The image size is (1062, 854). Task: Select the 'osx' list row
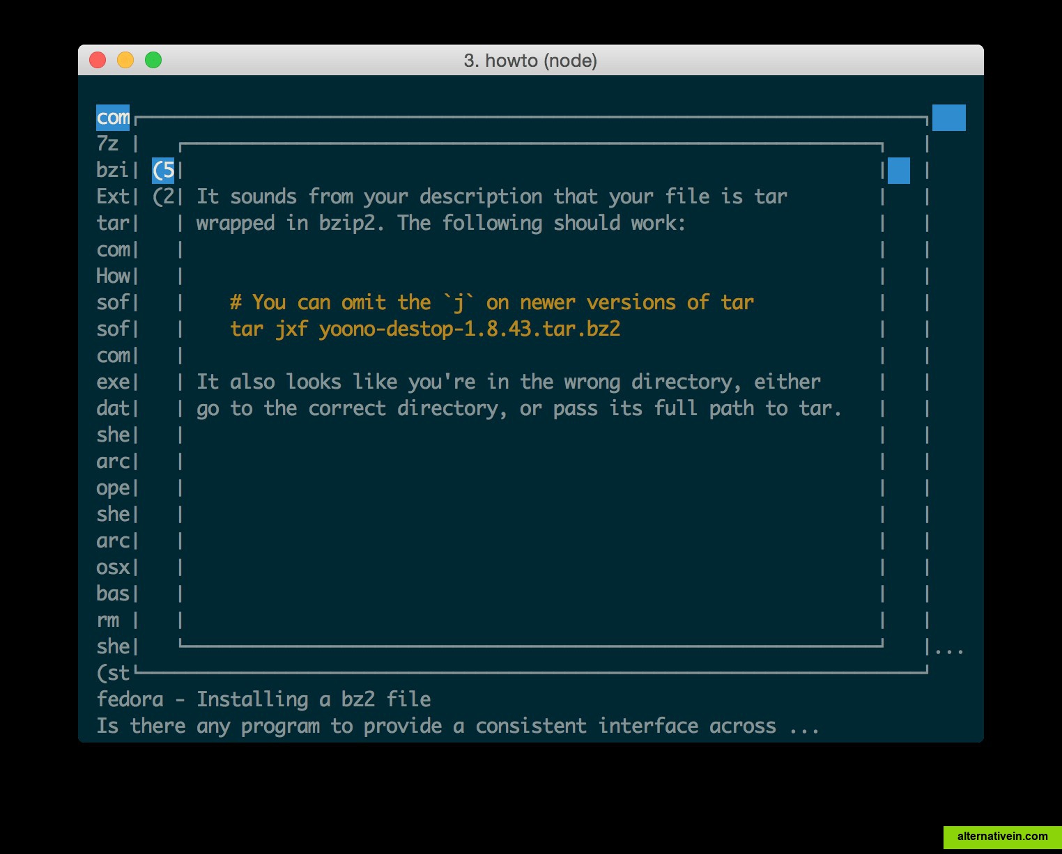[x=113, y=568]
